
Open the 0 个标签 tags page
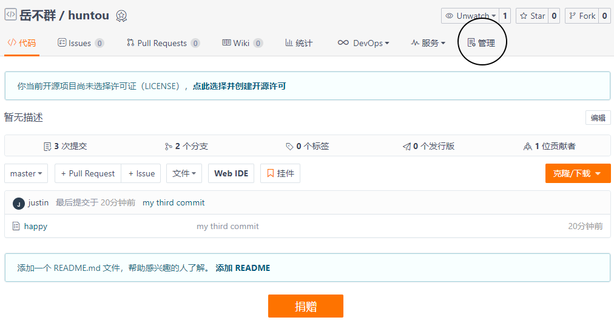point(308,146)
